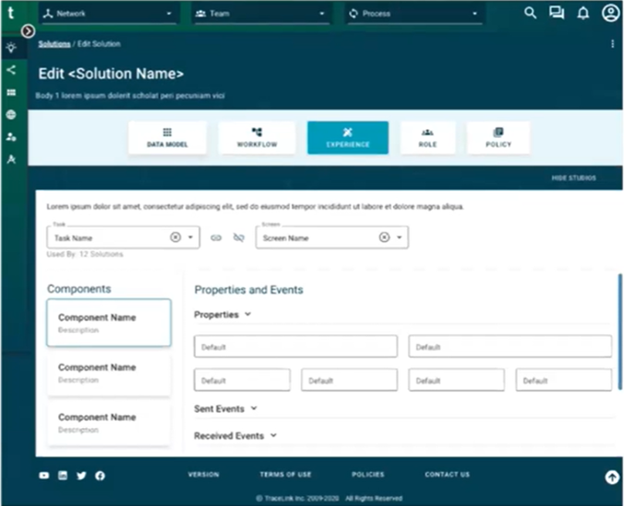The image size is (624, 506).
Task: Select the third Component Name card
Action: coord(109,423)
